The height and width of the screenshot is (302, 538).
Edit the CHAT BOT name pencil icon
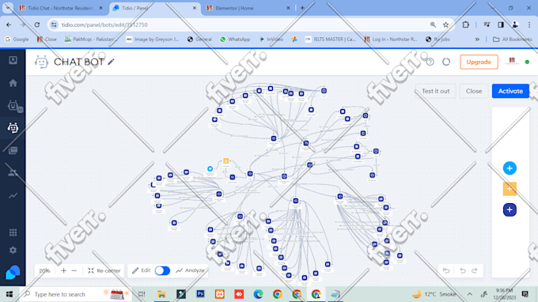coord(111,62)
